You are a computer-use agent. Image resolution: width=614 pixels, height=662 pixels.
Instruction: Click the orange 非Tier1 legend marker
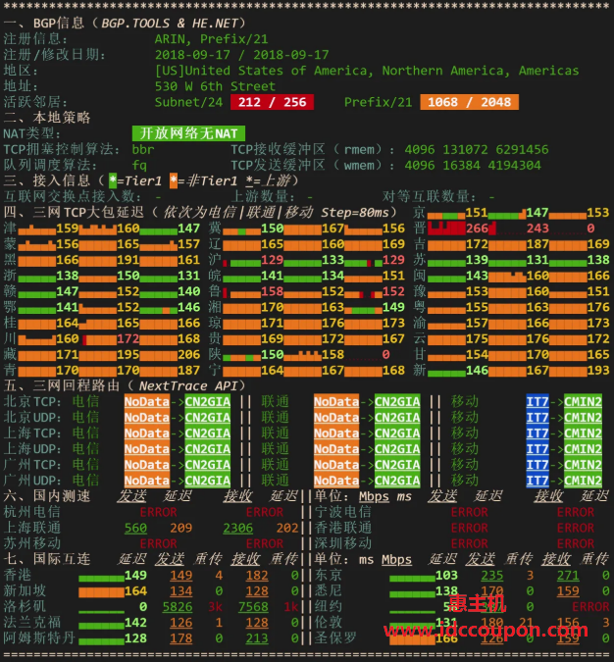click(x=174, y=180)
